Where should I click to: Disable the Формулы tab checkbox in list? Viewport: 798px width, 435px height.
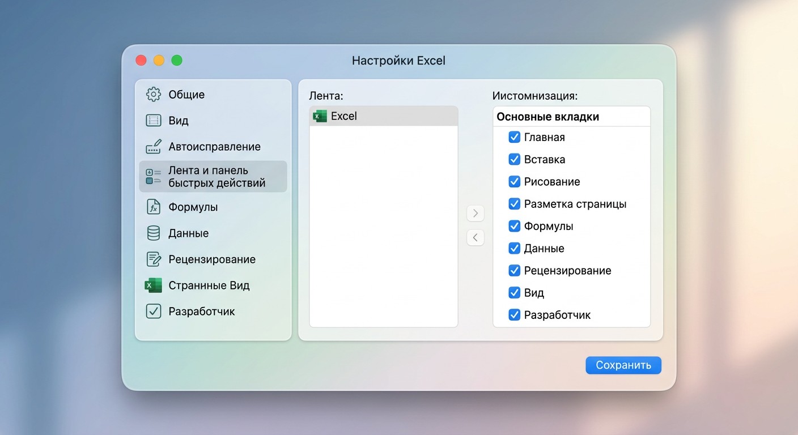point(515,226)
